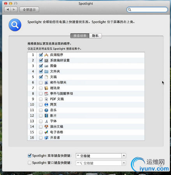Image resolution: width=171 pixels, height=175 pixels.
Task: Check the PDF 文稿 checkbox
Action: click(x=41, y=99)
